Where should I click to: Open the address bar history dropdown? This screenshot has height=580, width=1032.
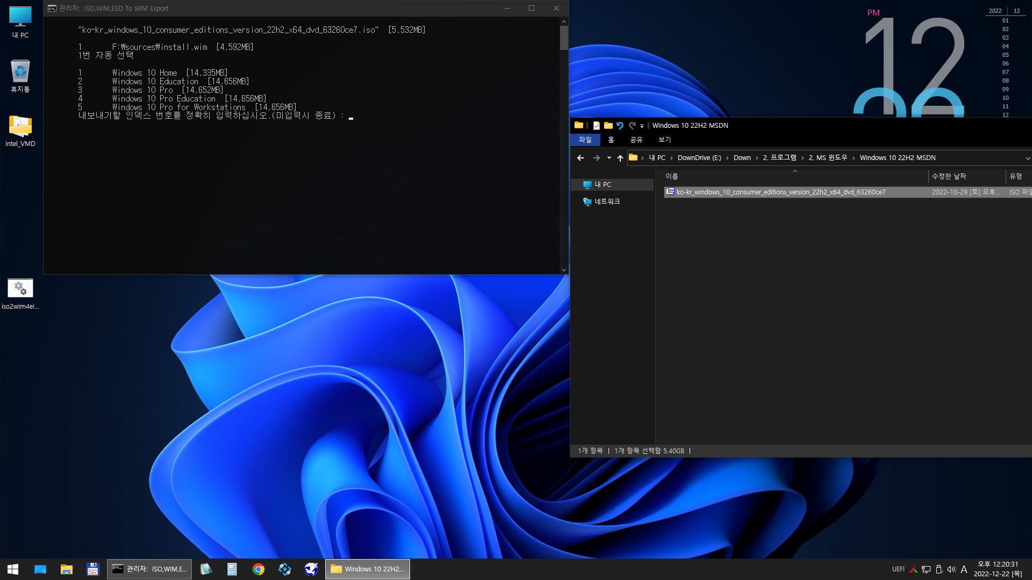(x=1027, y=158)
